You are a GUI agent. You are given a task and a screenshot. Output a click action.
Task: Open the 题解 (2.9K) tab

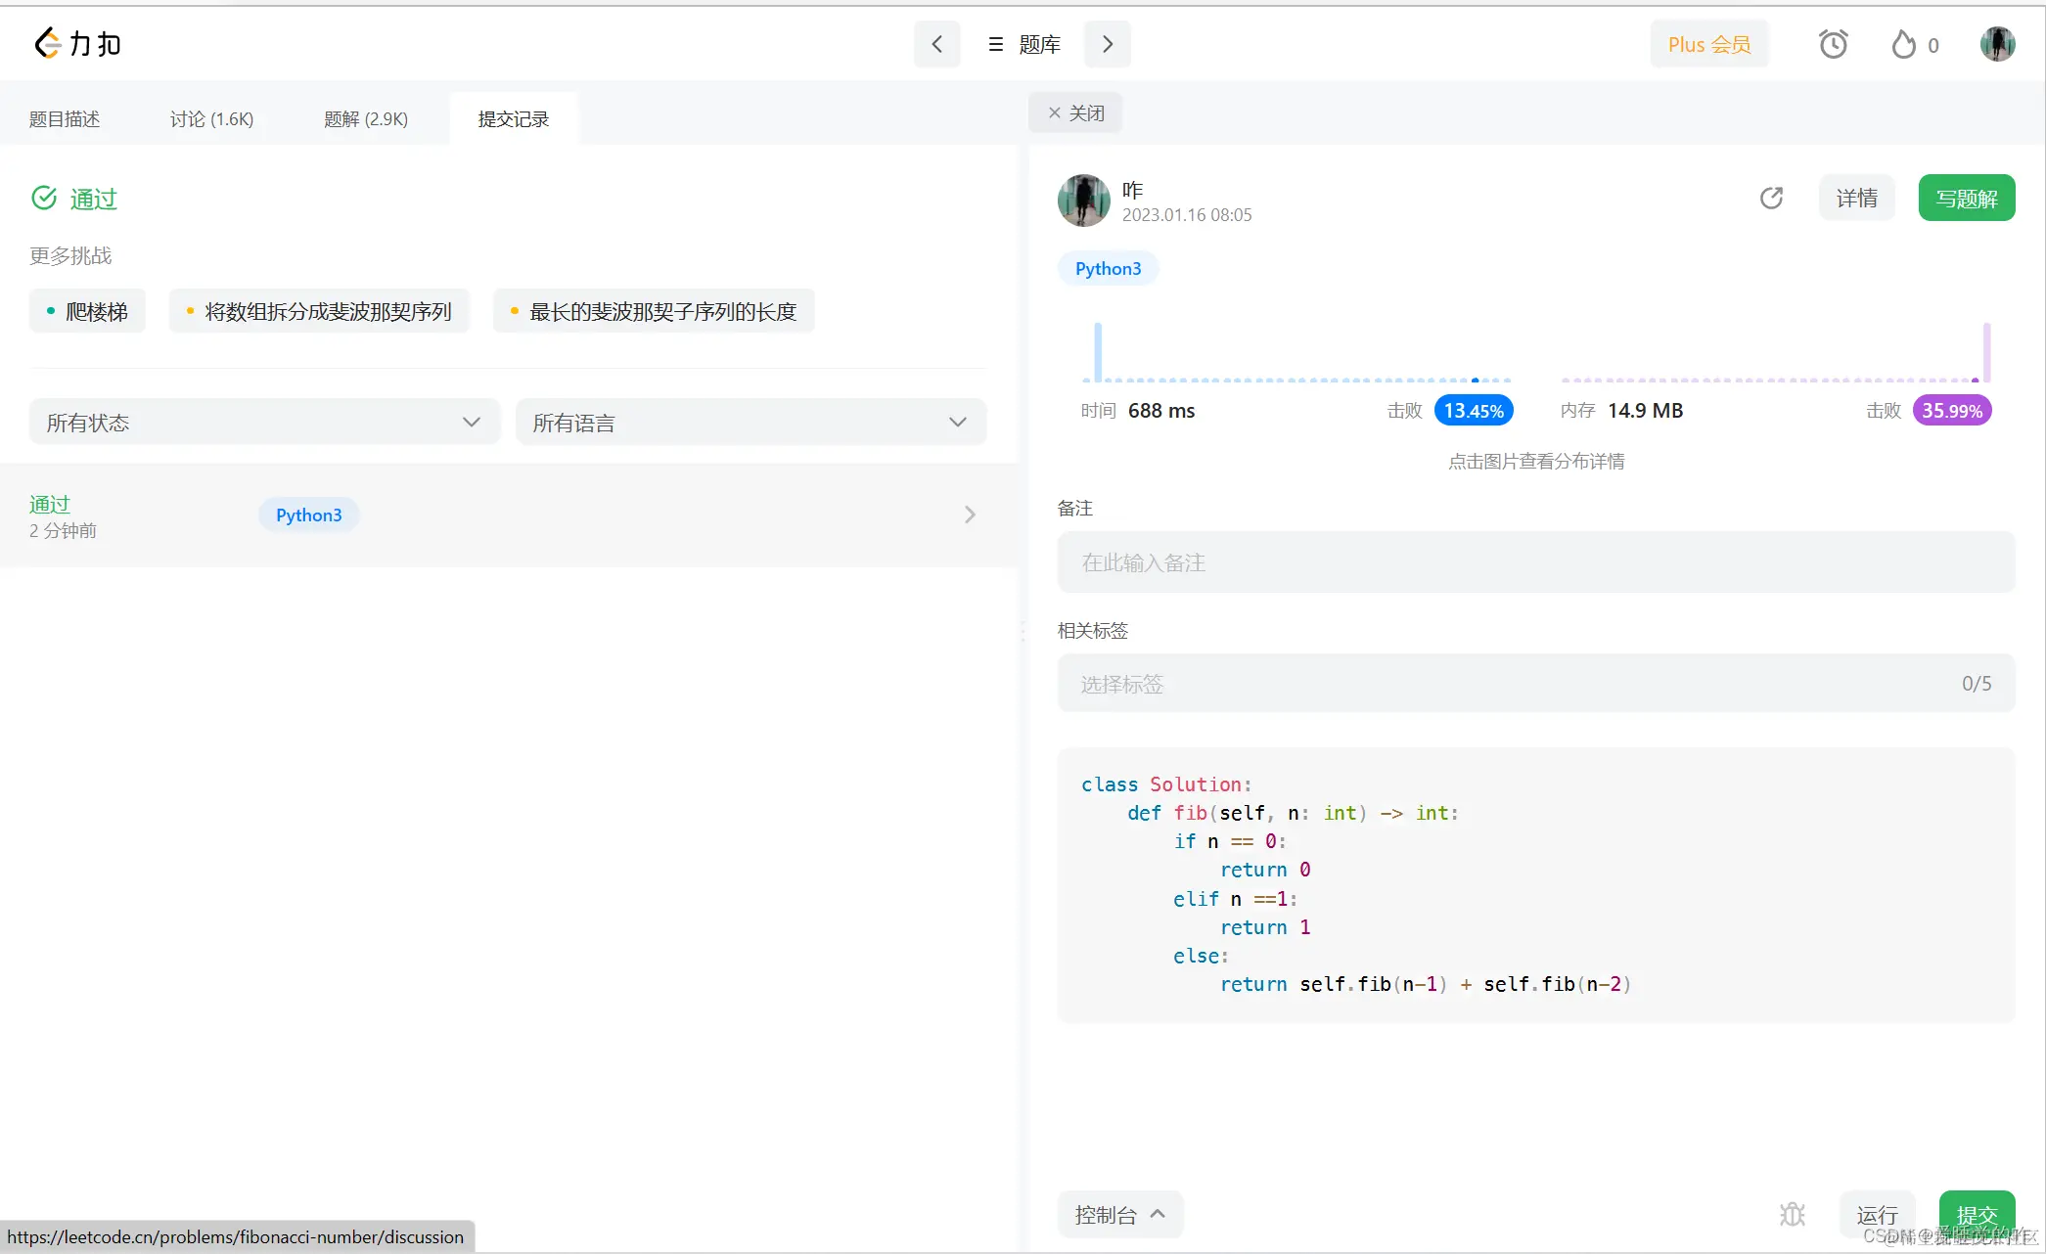[x=366, y=119]
